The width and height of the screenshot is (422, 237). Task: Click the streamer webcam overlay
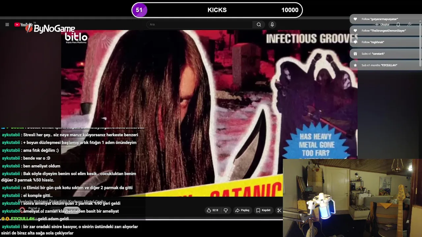352,198
